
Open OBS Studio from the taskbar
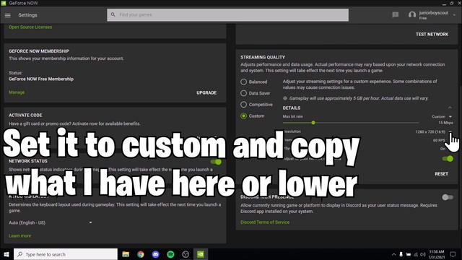click(x=186, y=254)
